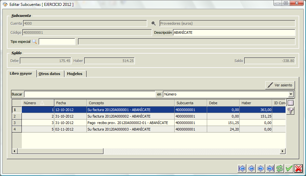
Task: Jump to last record arrow
Action: pos(270,169)
